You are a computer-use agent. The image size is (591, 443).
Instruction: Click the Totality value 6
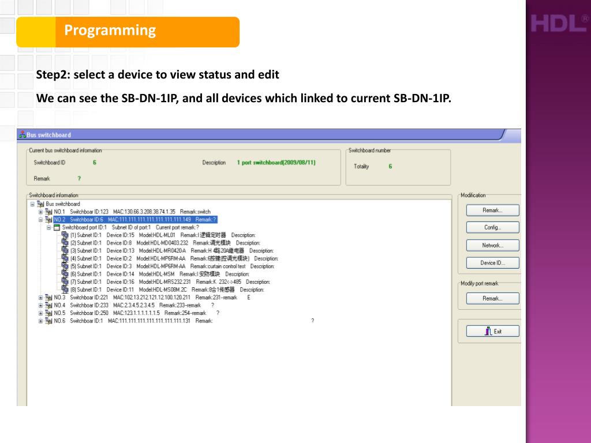[x=391, y=167]
